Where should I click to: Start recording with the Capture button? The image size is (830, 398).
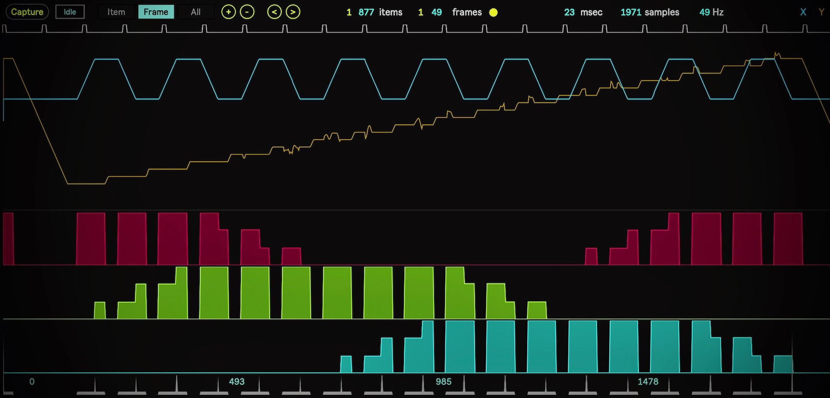(x=27, y=12)
